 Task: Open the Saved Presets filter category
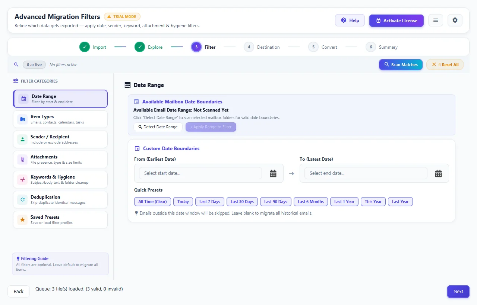[60, 220]
